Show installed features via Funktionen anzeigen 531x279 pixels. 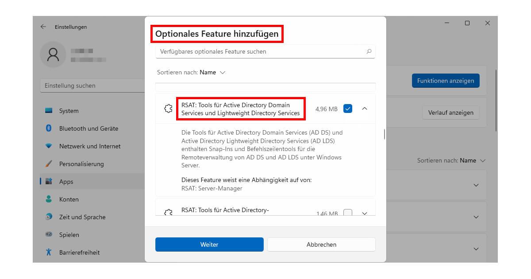coord(446,81)
